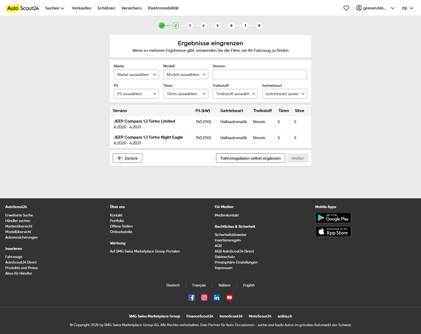
Task: Open the Medienkontakt footer link
Action: (227, 215)
